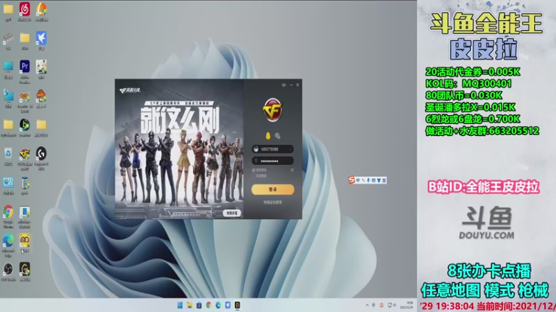
Task: Click the yellow login button
Action: point(272,189)
